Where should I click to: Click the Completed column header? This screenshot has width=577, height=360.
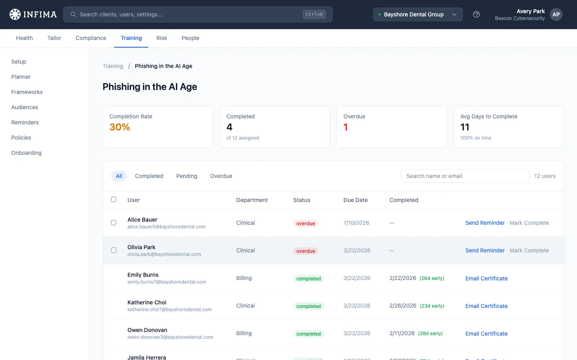tap(404, 200)
